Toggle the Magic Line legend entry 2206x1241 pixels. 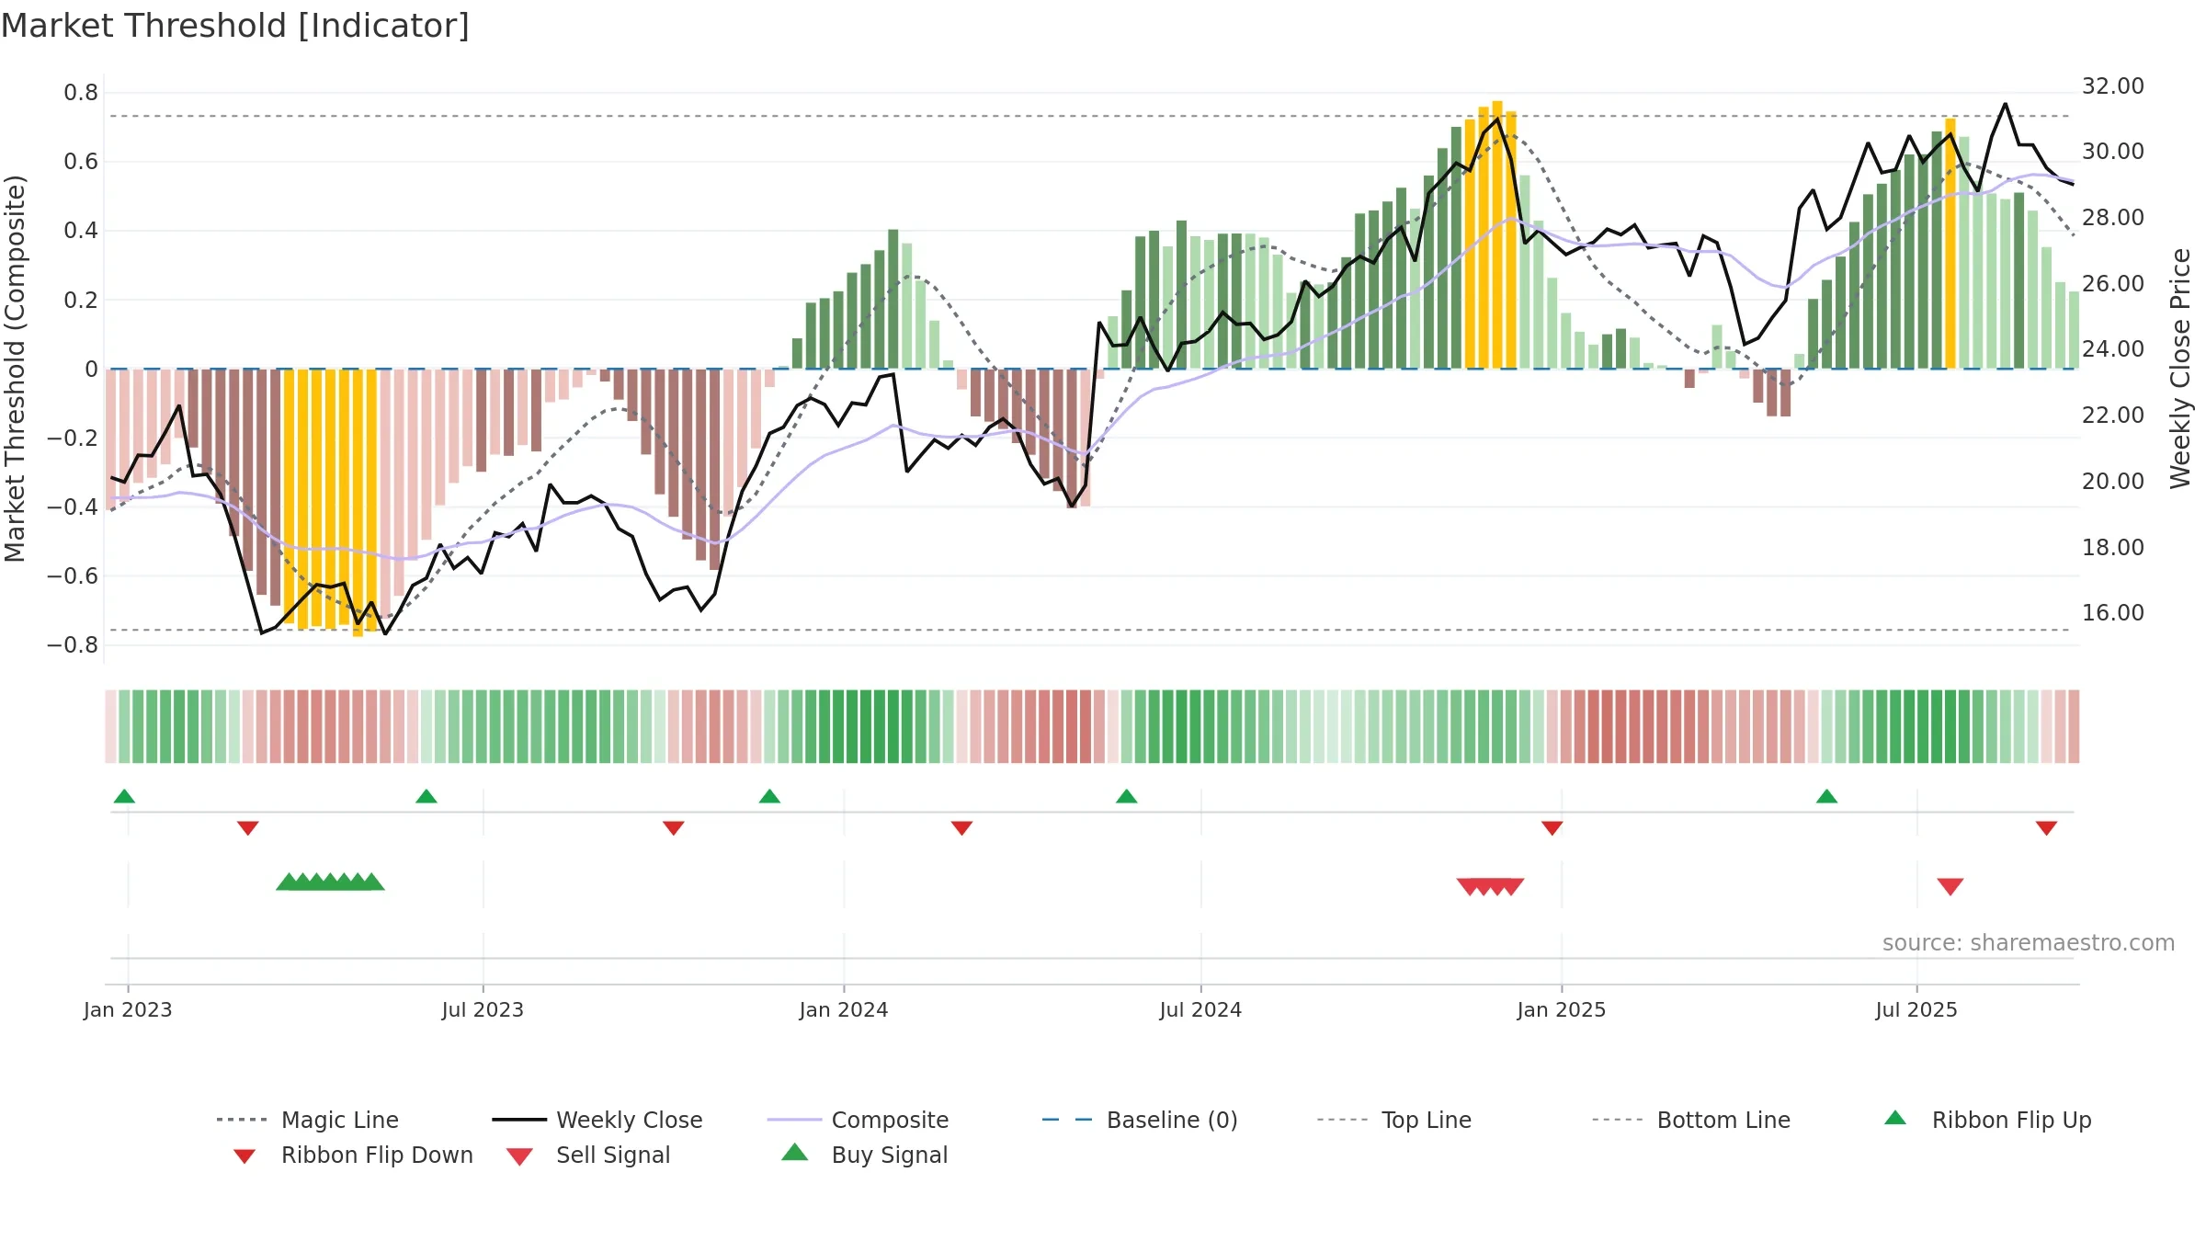[x=307, y=1120]
